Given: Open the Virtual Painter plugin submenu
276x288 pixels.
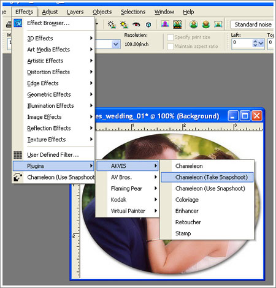Looking at the screenshot, I should [127, 211].
